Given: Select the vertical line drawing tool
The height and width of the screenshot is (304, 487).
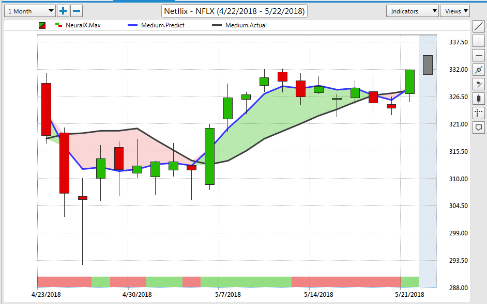Looking at the screenshot, I should [479, 41].
